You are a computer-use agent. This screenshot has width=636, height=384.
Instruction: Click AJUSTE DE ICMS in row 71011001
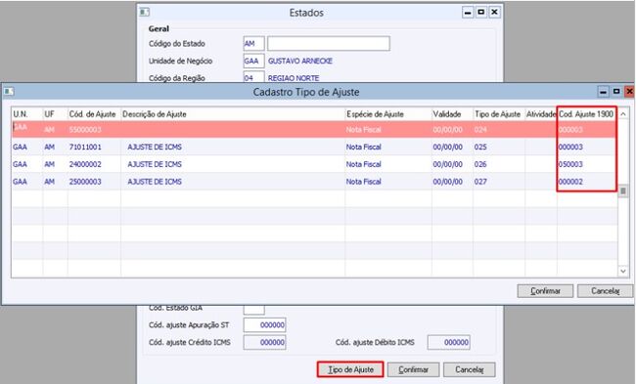(155, 147)
